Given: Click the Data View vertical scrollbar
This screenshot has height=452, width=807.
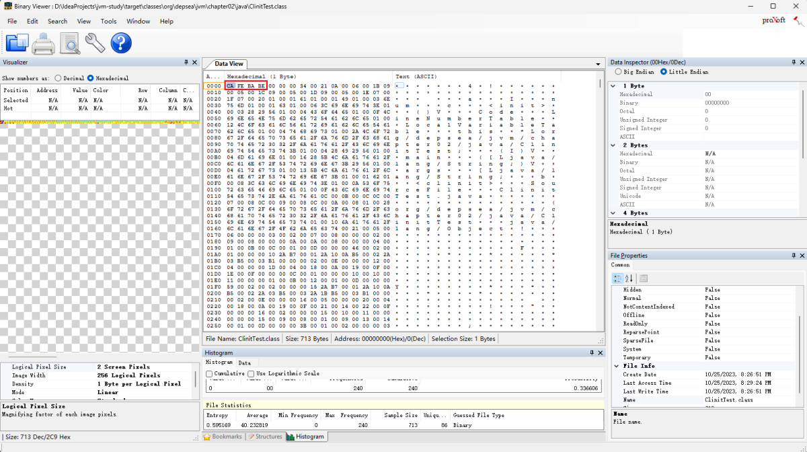Looking at the screenshot, I should (601, 202).
